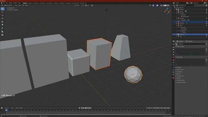Switch to rendered viewport shading

pyautogui.click(x=168, y=6)
